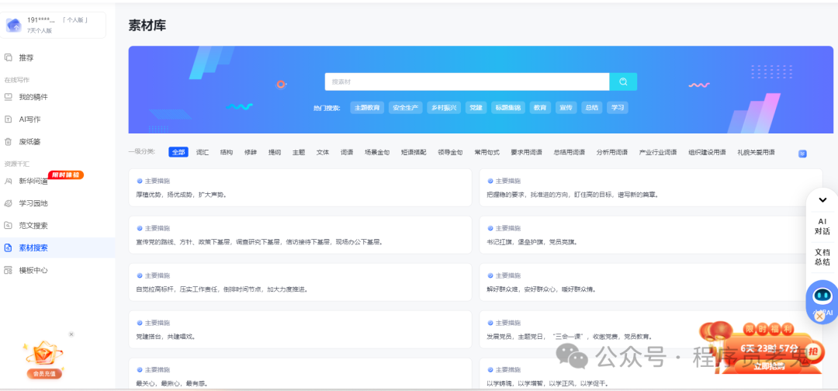Image resolution: width=838 pixels, height=391 pixels.
Task: Open the card 最关心，最揪心，最有感
Action: 300,373
